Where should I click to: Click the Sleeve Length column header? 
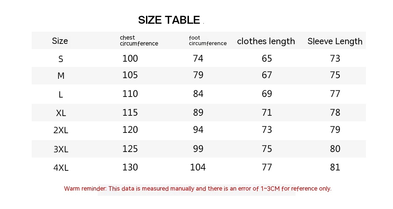pyautogui.click(x=335, y=41)
